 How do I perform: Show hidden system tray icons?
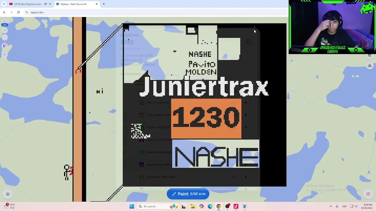(330, 206)
